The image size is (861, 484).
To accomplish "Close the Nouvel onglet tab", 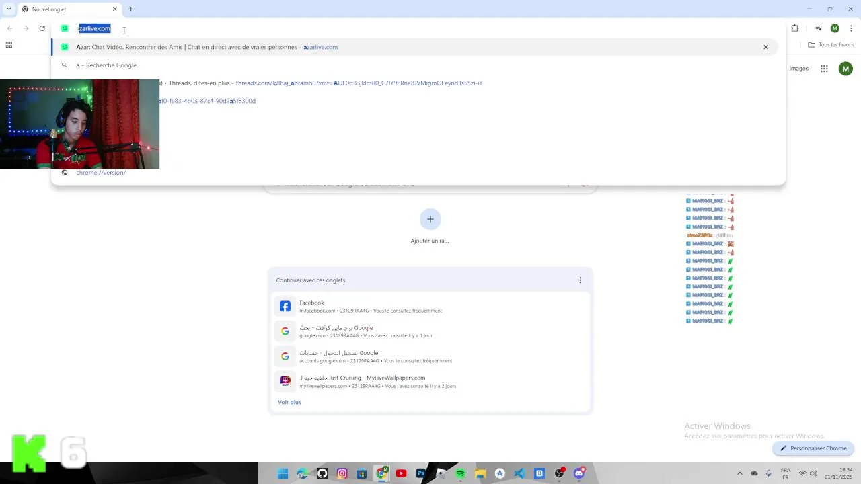I will pyautogui.click(x=114, y=9).
